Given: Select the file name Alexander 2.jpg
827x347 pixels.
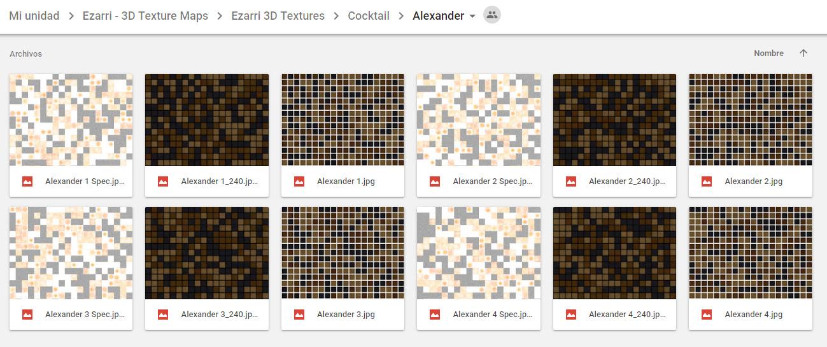Looking at the screenshot, I should (754, 181).
